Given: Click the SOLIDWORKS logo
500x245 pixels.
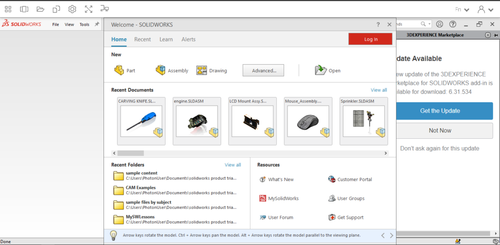Looking at the screenshot, I should 21,24.
